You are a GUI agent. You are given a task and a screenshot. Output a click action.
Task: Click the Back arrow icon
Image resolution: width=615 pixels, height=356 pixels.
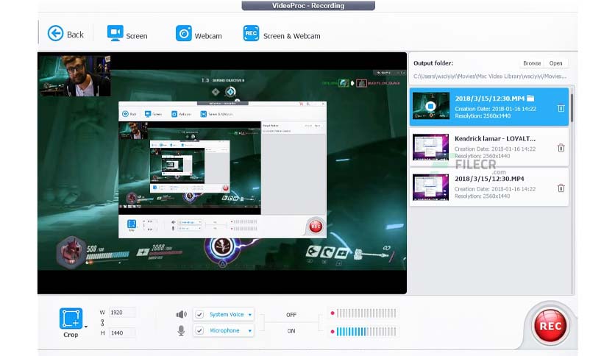55,34
